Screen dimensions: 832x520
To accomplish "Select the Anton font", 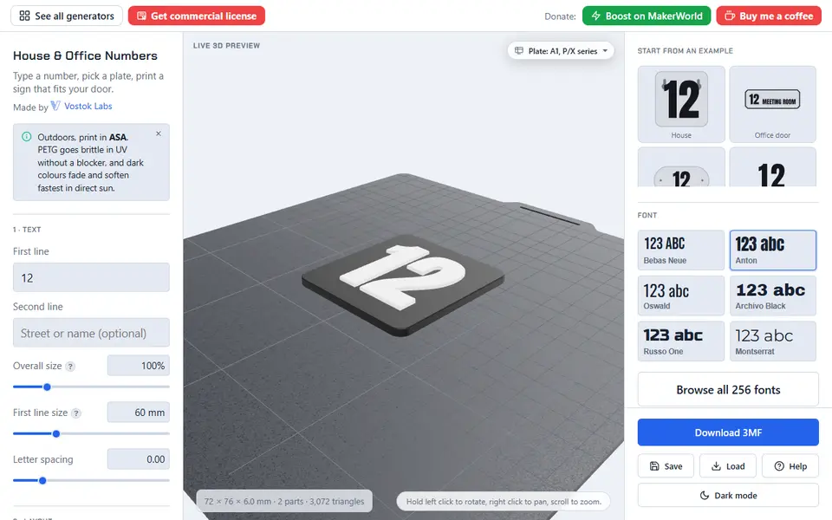I will click(772, 250).
